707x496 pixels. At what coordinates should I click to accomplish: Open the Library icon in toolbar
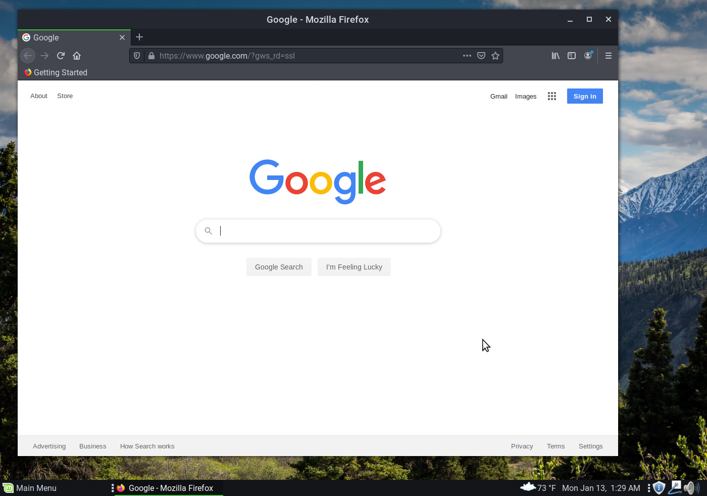555,56
